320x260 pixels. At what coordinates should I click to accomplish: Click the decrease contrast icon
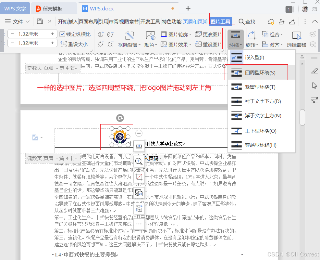click(110, 34)
